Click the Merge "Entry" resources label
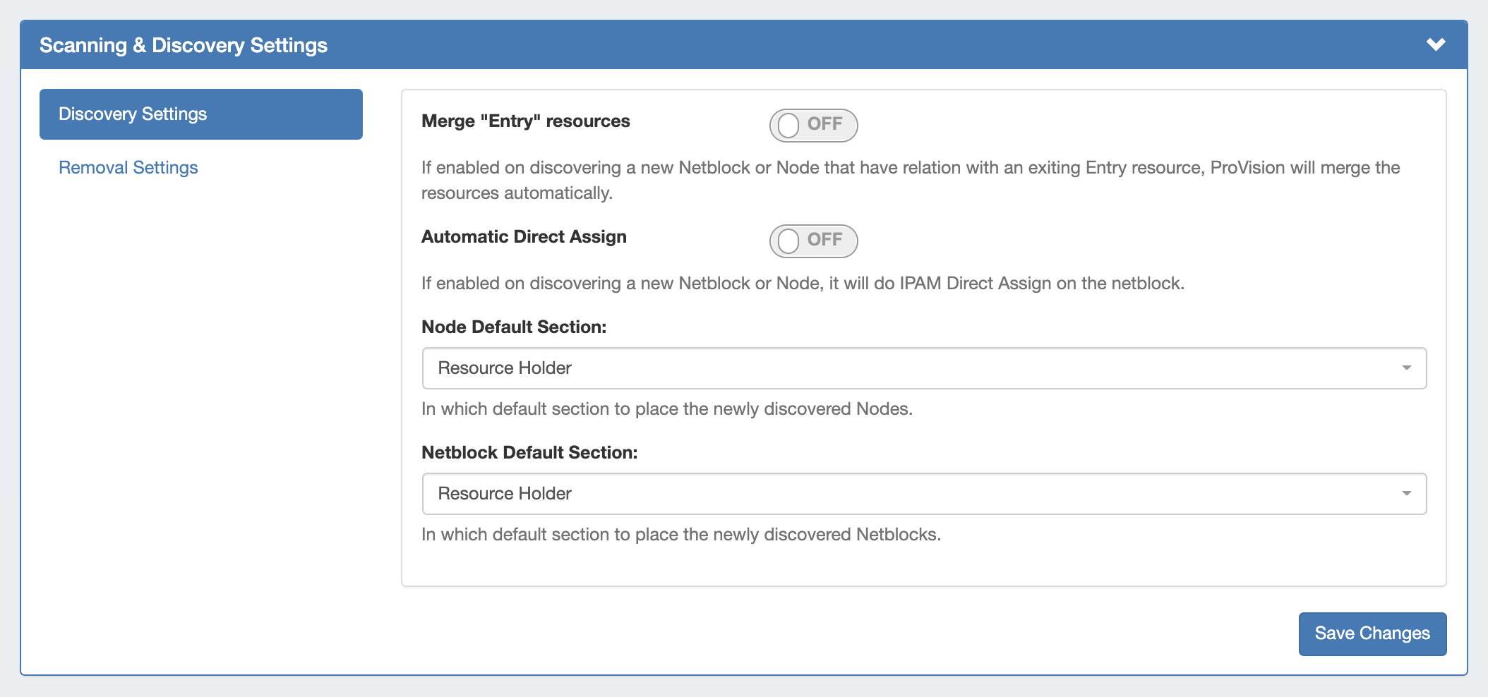Viewport: 1488px width, 697px height. [x=525, y=121]
